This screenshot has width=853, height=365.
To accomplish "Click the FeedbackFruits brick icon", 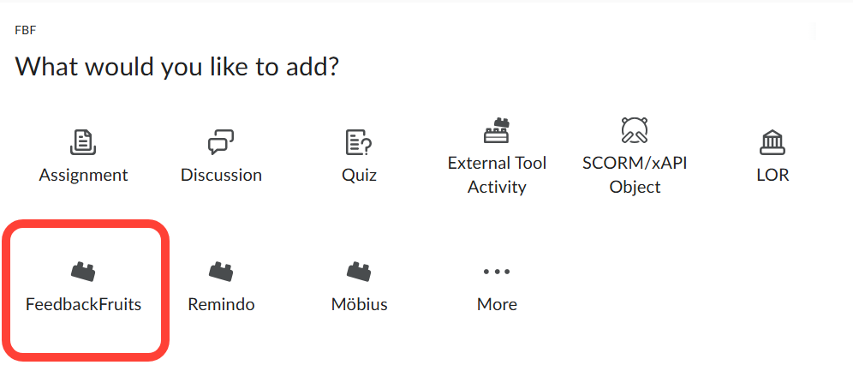I will click(83, 272).
